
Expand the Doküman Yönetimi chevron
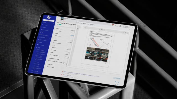coord(50,38)
